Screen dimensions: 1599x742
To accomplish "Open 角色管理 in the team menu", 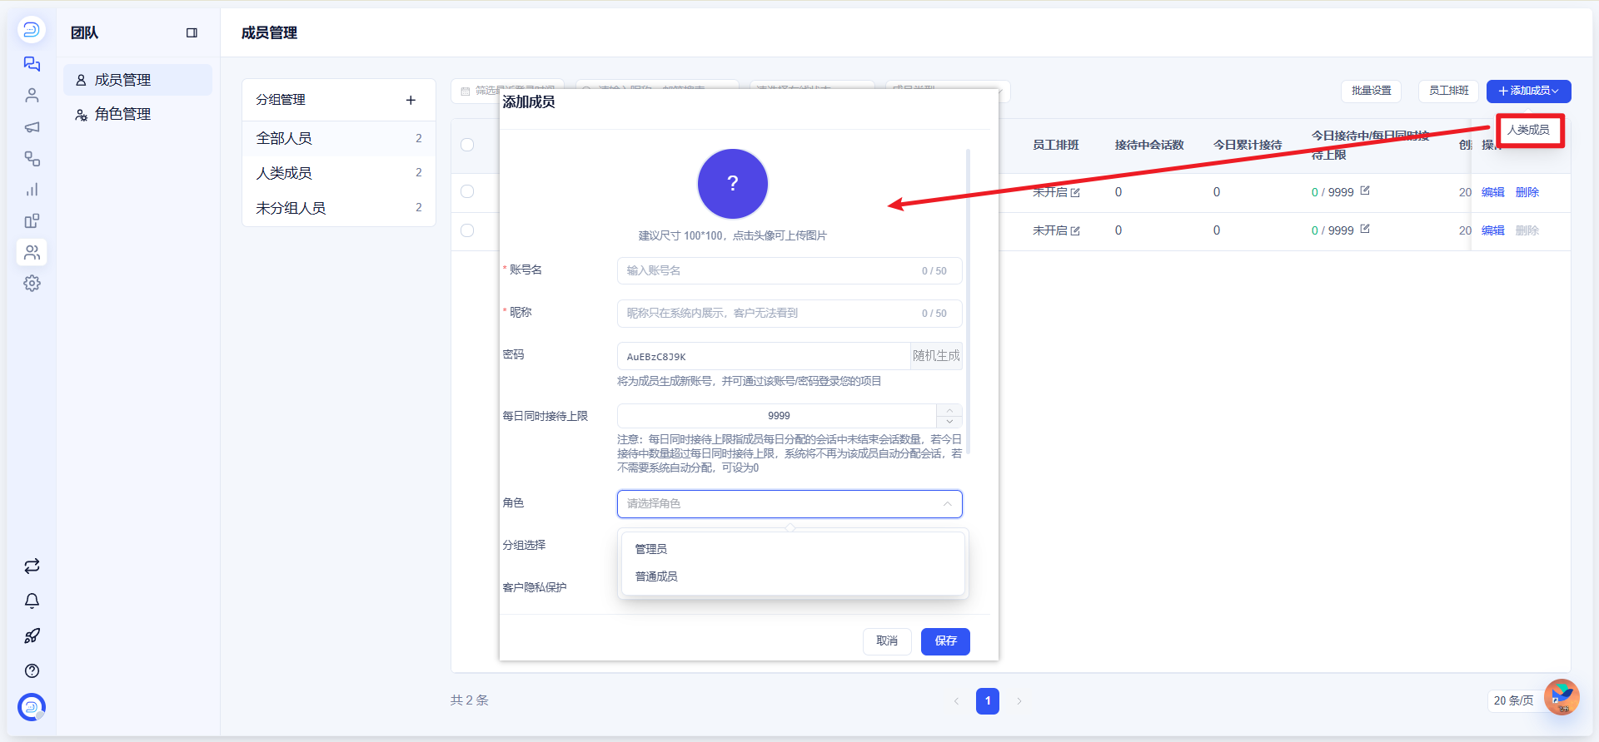I will [x=138, y=114].
